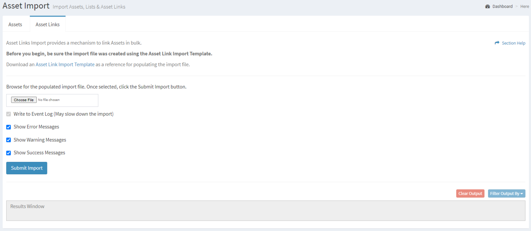Uncheck Show Error Messages
This screenshot has height=231, width=531.
pos(8,127)
